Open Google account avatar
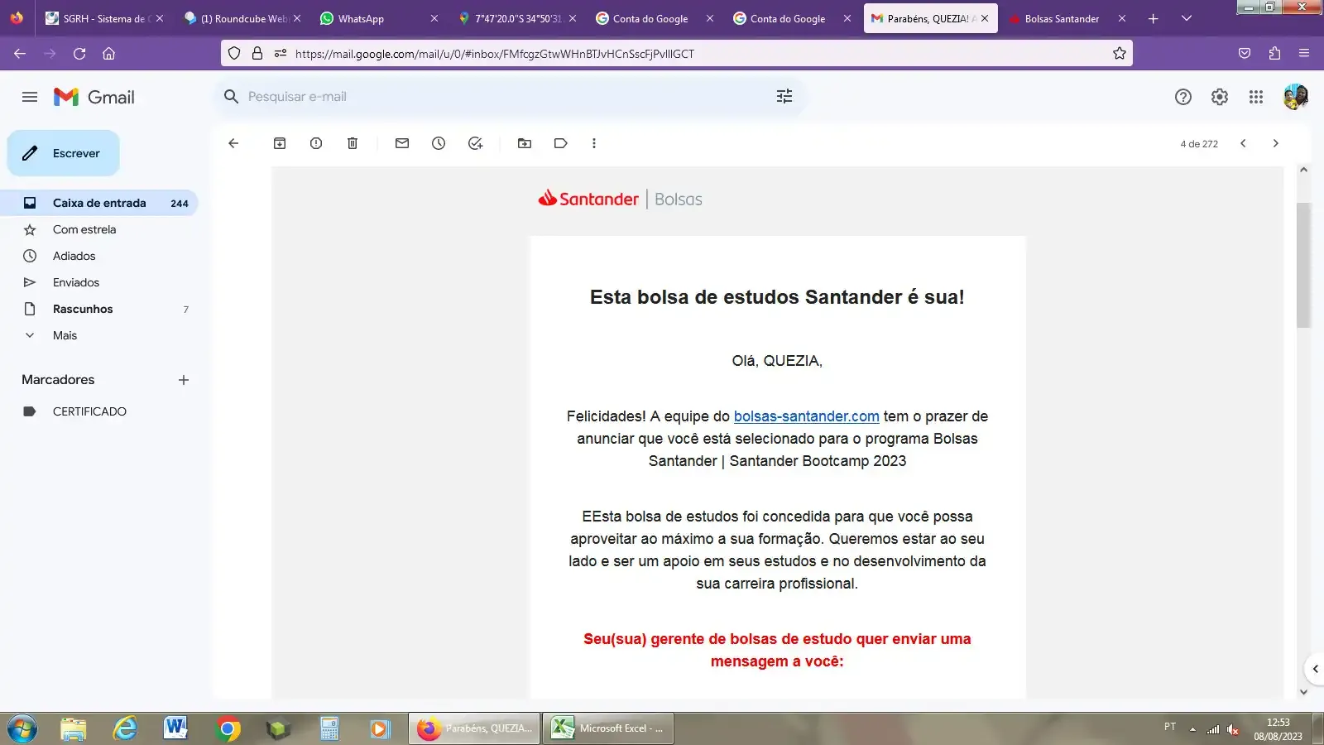The height and width of the screenshot is (745, 1324). 1295,97
